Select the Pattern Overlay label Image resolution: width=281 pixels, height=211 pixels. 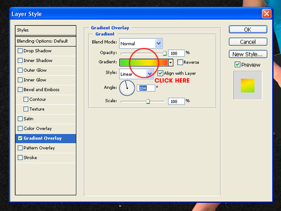[39, 148]
